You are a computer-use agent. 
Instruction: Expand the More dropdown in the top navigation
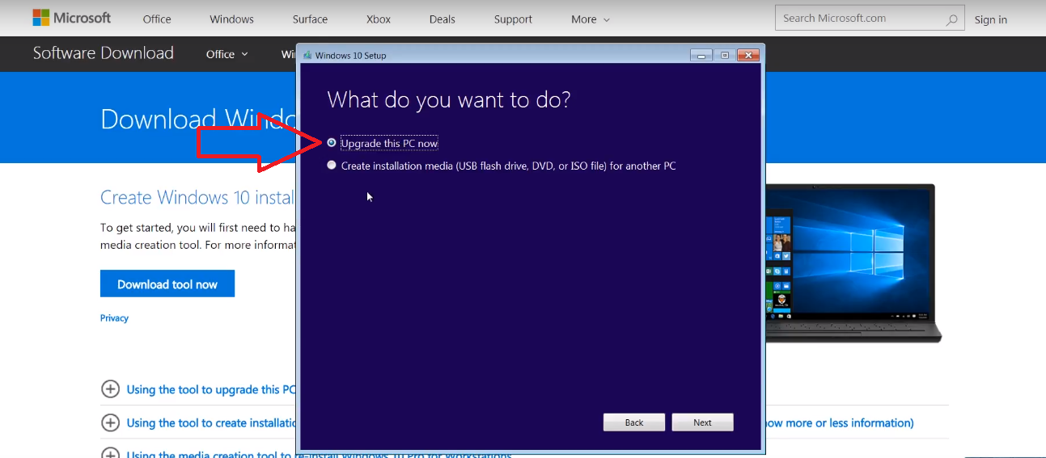click(591, 19)
